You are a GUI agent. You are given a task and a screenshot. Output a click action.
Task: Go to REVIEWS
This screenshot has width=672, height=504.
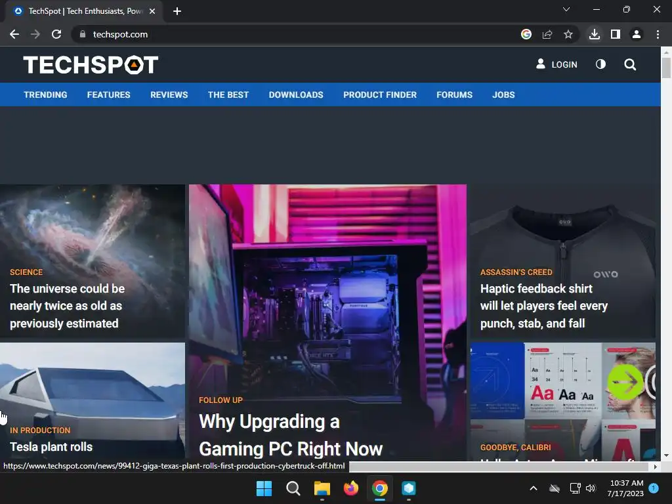click(x=169, y=94)
